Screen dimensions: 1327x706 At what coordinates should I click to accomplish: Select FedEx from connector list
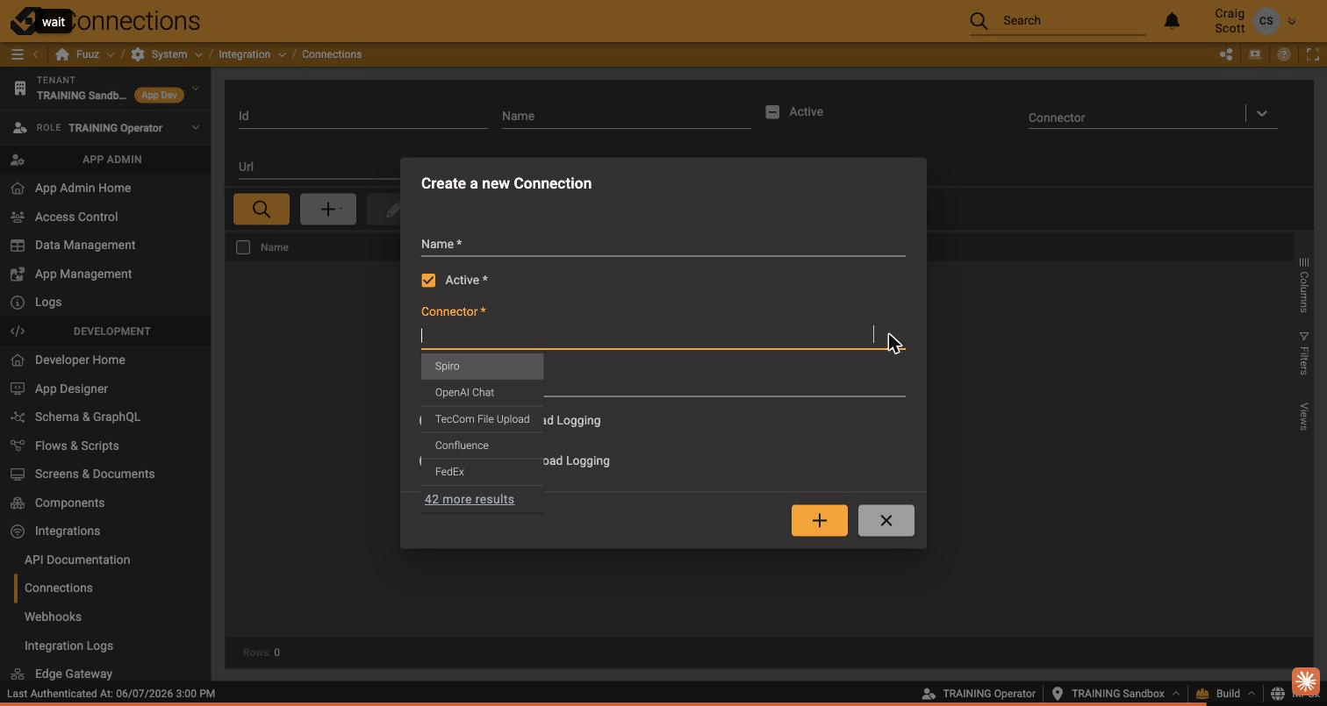pos(482,472)
